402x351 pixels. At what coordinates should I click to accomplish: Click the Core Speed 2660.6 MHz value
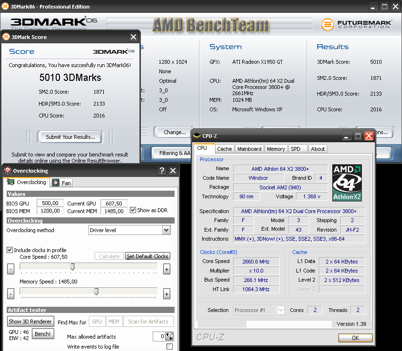(x=256, y=262)
